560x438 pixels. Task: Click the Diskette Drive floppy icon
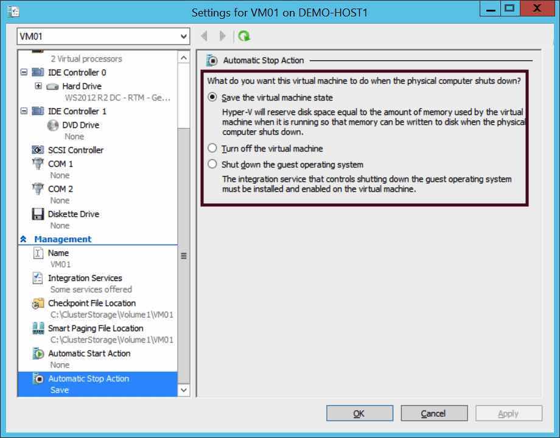[38, 214]
